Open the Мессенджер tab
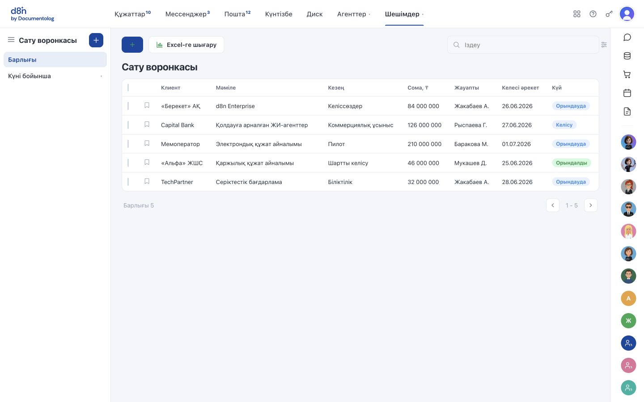The height and width of the screenshot is (402, 644). [x=187, y=14]
